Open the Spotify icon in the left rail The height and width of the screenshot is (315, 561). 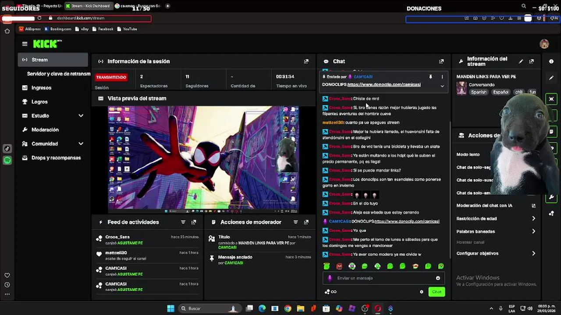pos(7,161)
